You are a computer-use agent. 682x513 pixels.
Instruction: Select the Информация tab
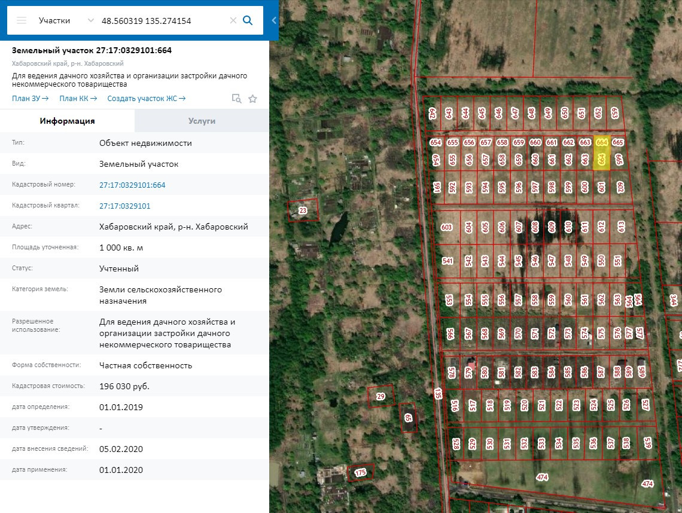point(67,121)
